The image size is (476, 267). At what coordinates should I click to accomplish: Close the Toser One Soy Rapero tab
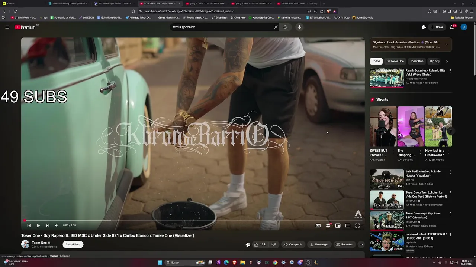tap(180, 4)
